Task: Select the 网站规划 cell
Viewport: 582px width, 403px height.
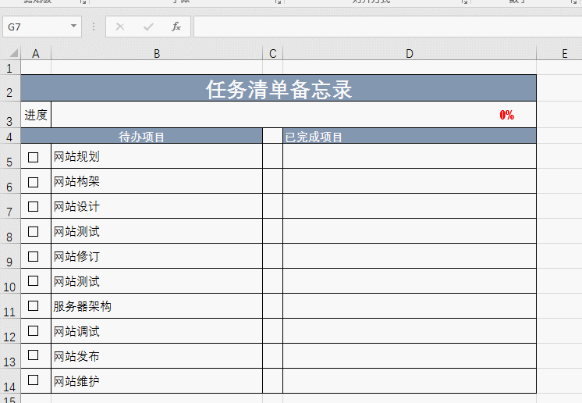Action: (x=157, y=156)
